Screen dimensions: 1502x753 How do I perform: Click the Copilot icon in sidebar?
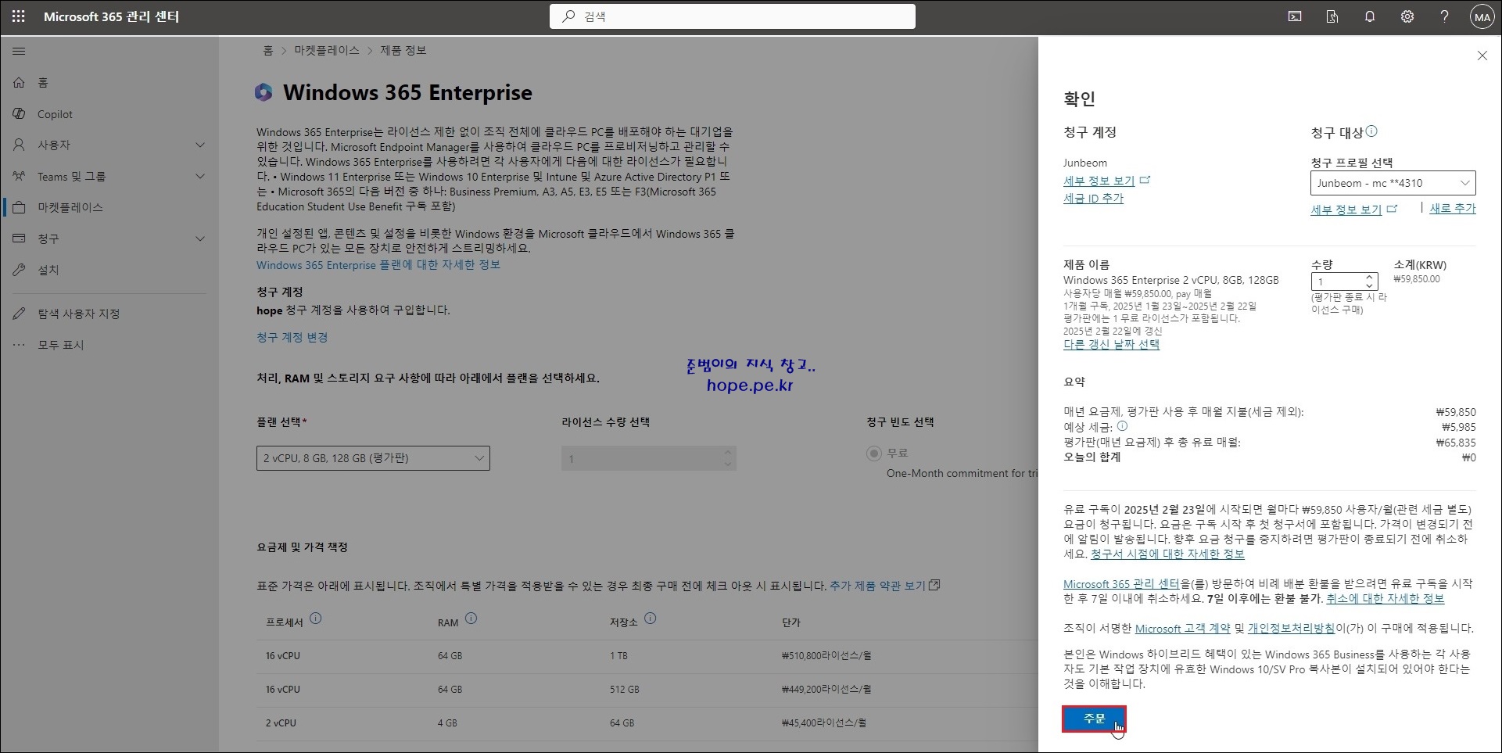coord(19,113)
